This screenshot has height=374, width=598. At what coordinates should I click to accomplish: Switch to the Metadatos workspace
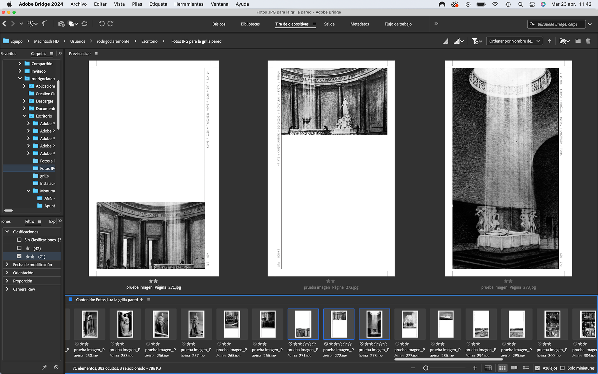pyautogui.click(x=359, y=24)
